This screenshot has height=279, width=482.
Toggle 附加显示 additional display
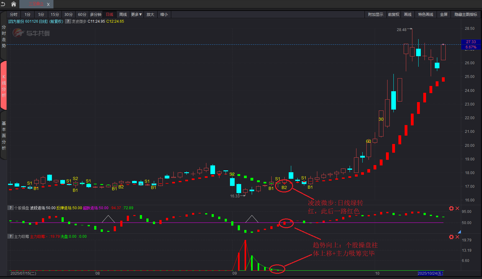[375, 15]
